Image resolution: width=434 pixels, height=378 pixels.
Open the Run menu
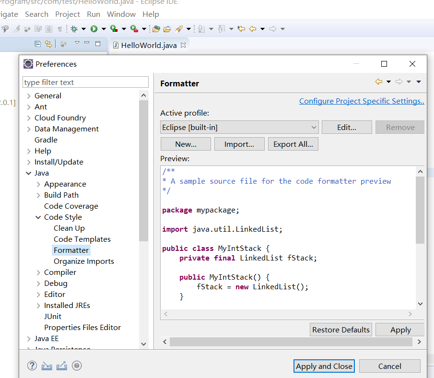(94, 14)
